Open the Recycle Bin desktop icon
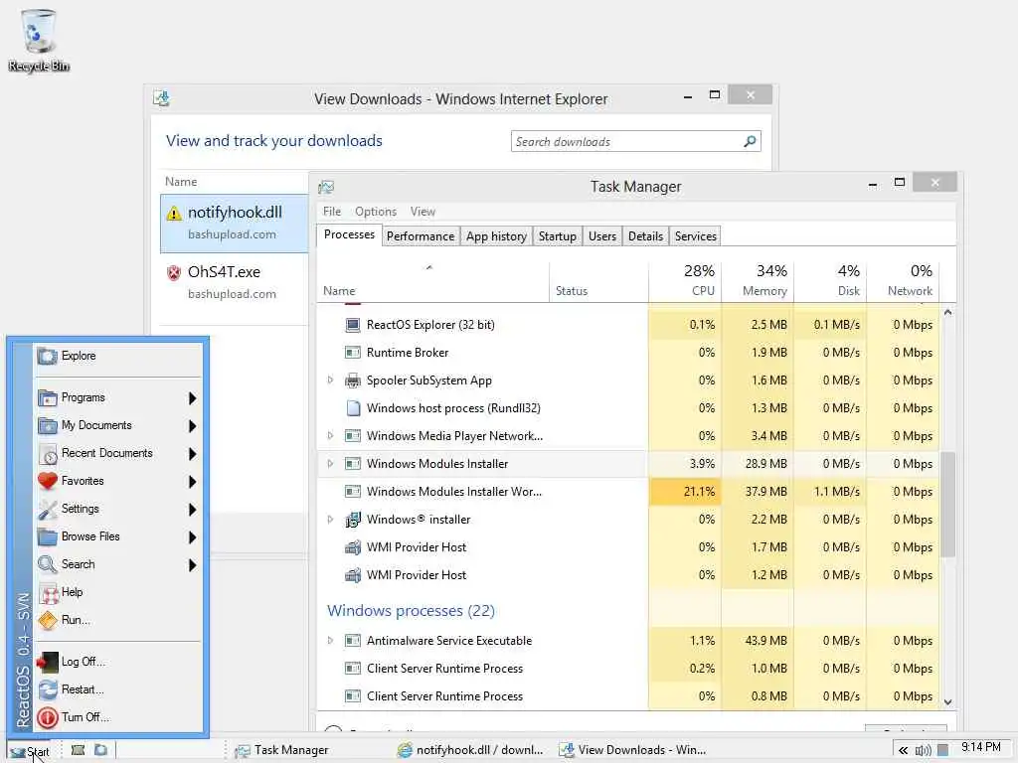This screenshot has height=763, width=1018. 39,39
